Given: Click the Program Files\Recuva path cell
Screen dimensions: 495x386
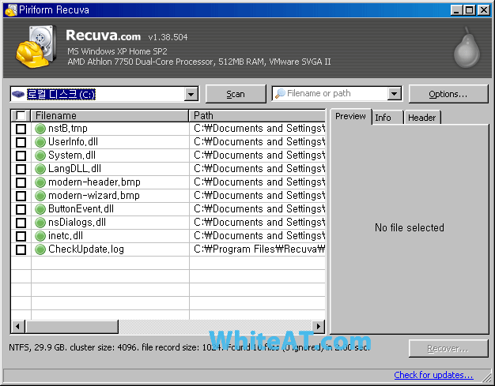Looking at the screenshot, I should pyautogui.click(x=257, y=249).
